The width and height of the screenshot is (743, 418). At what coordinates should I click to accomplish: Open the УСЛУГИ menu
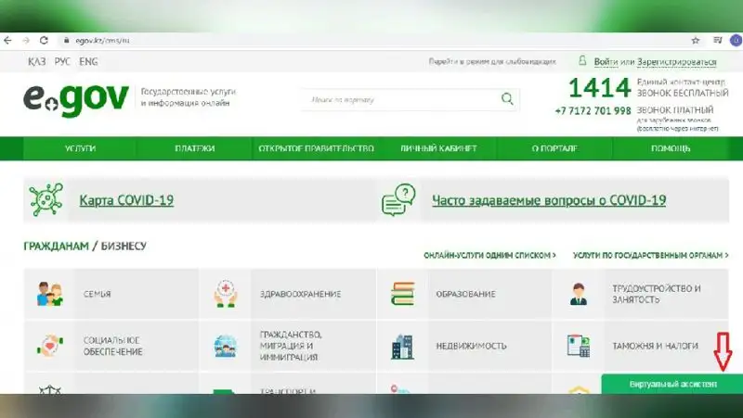point(80,148)
